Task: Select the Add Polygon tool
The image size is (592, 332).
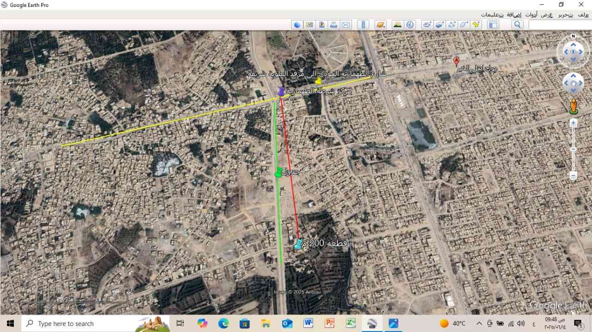Action: [464, 25]
